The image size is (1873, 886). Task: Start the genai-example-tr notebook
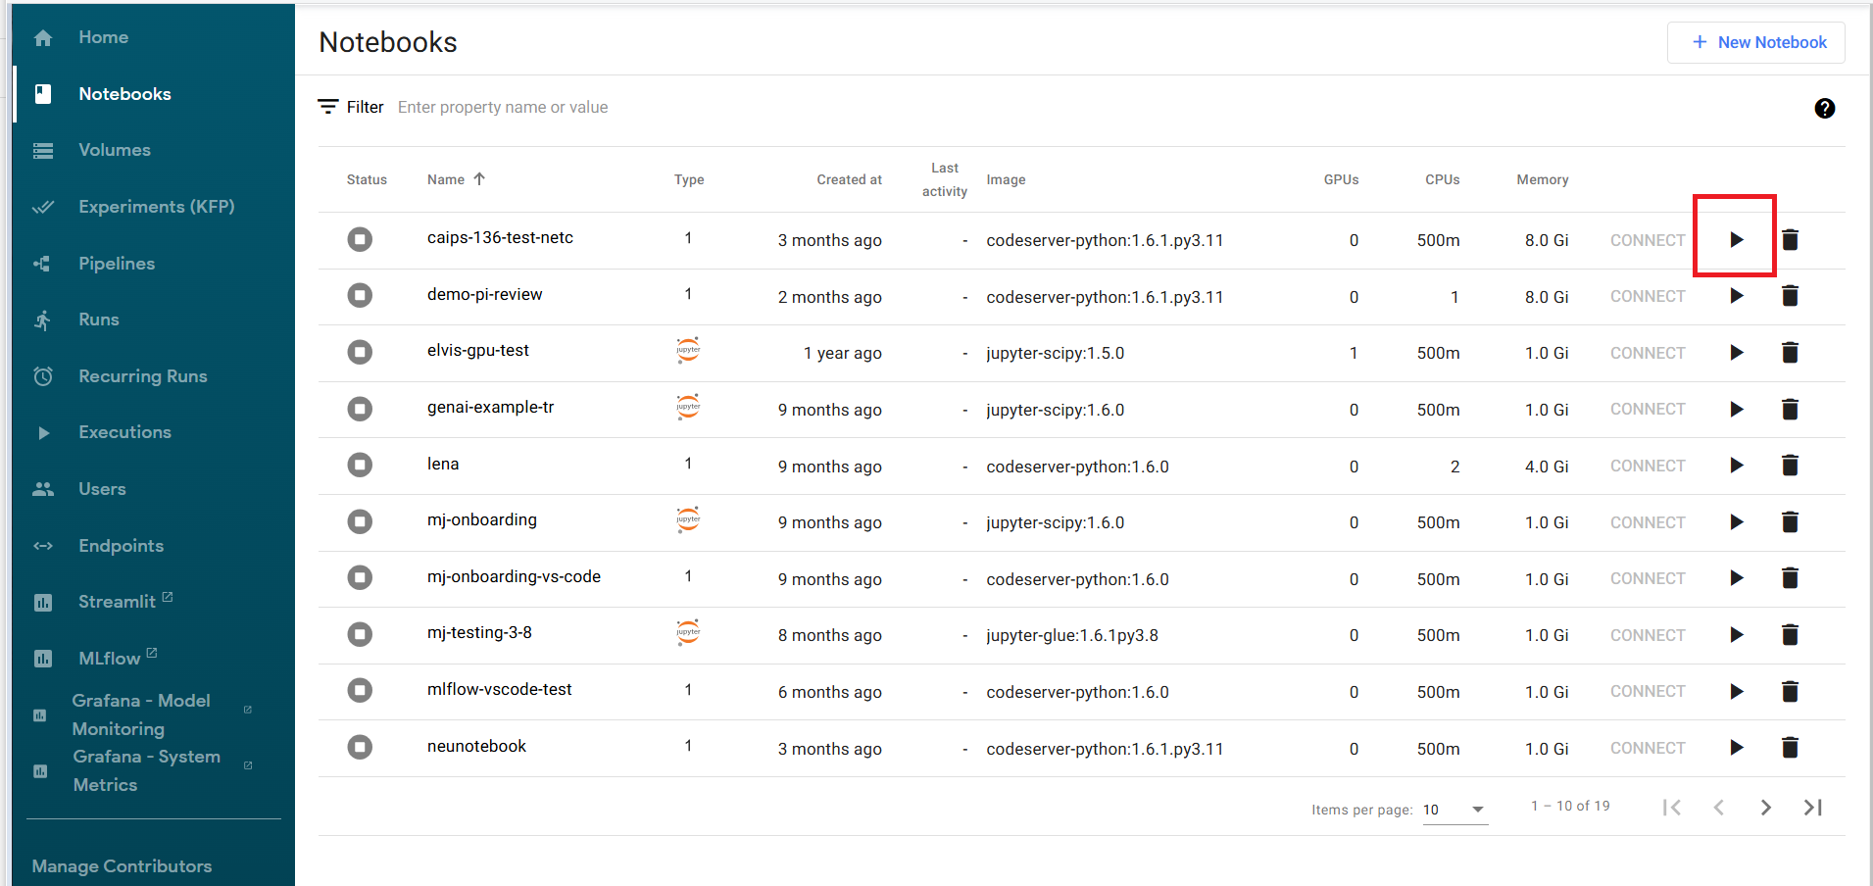click(x=1736, y=409)
